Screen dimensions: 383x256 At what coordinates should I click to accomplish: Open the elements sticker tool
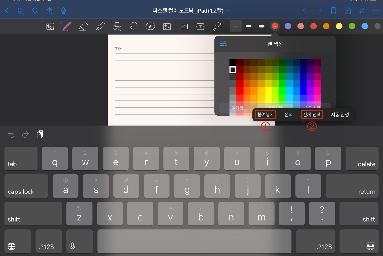pos(150,26)
